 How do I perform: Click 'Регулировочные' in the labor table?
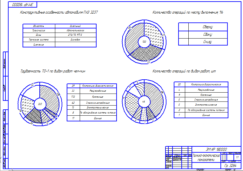(98, 91)
